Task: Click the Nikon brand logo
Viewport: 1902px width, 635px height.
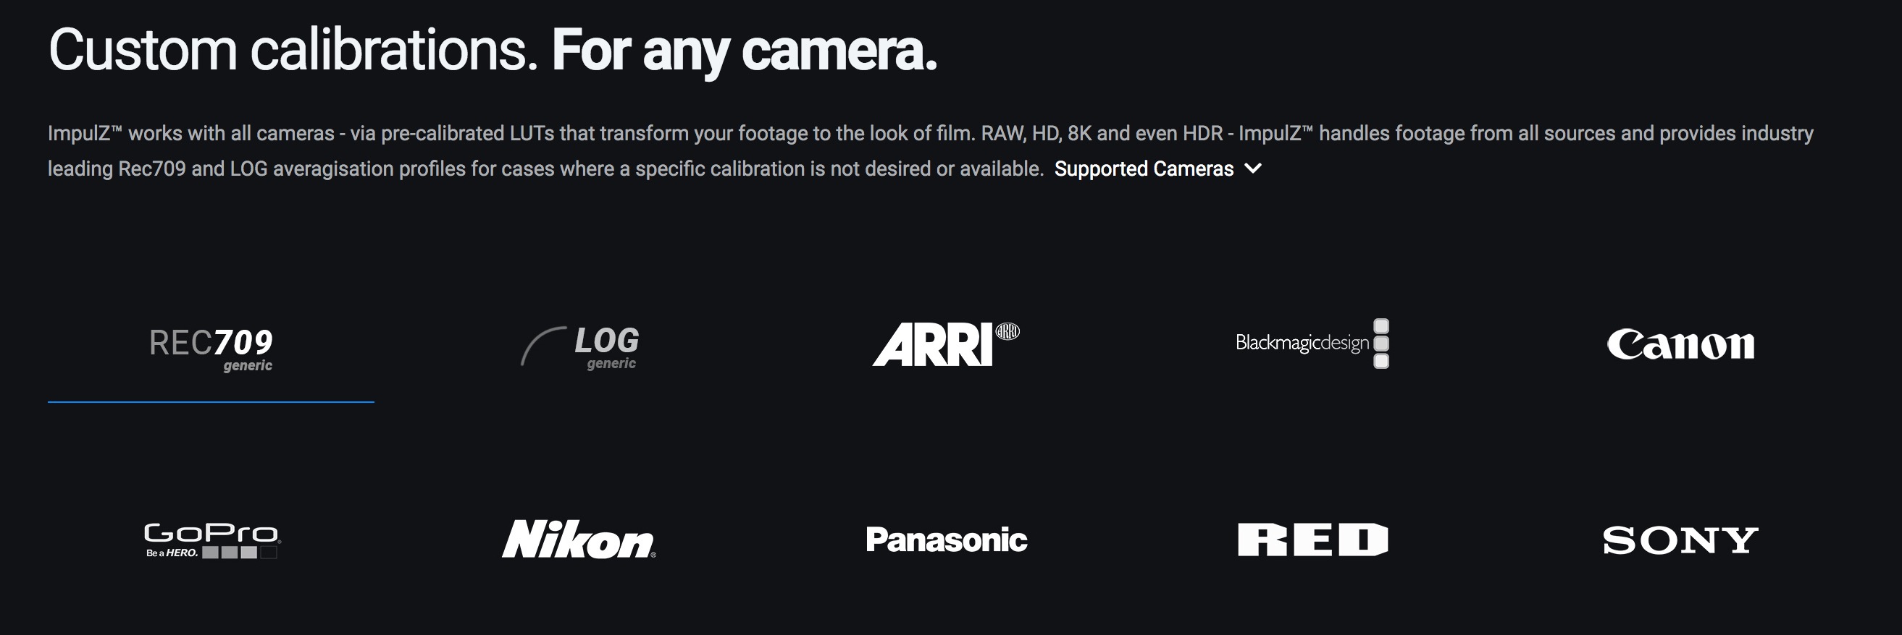Action: 579,539
